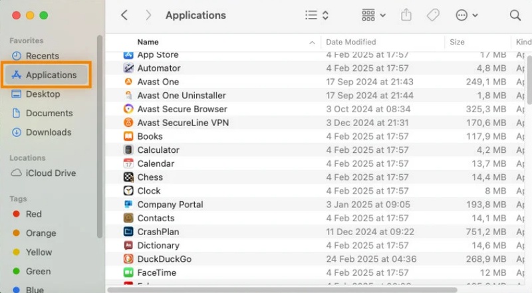Sort by Size column
Image resolution: width=532 pixels, height=293 pixels.
coord(457,42)
